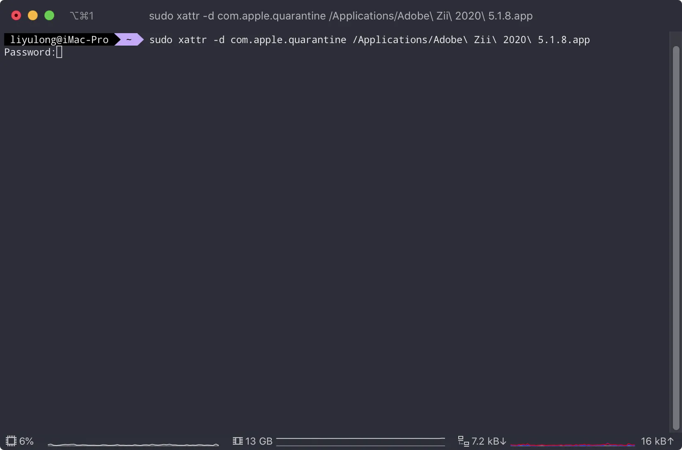Click the network icon in status bar
Image resolution: width=682 pixels, height=450 pixels.
[464, 441]
